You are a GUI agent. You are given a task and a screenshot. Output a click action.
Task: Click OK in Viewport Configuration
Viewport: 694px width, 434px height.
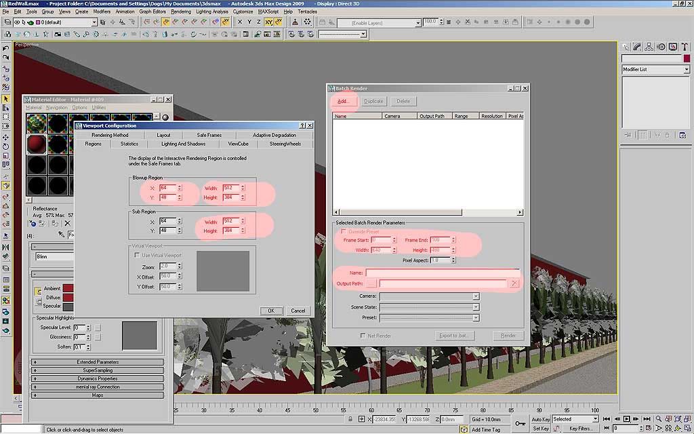[271, 311]
